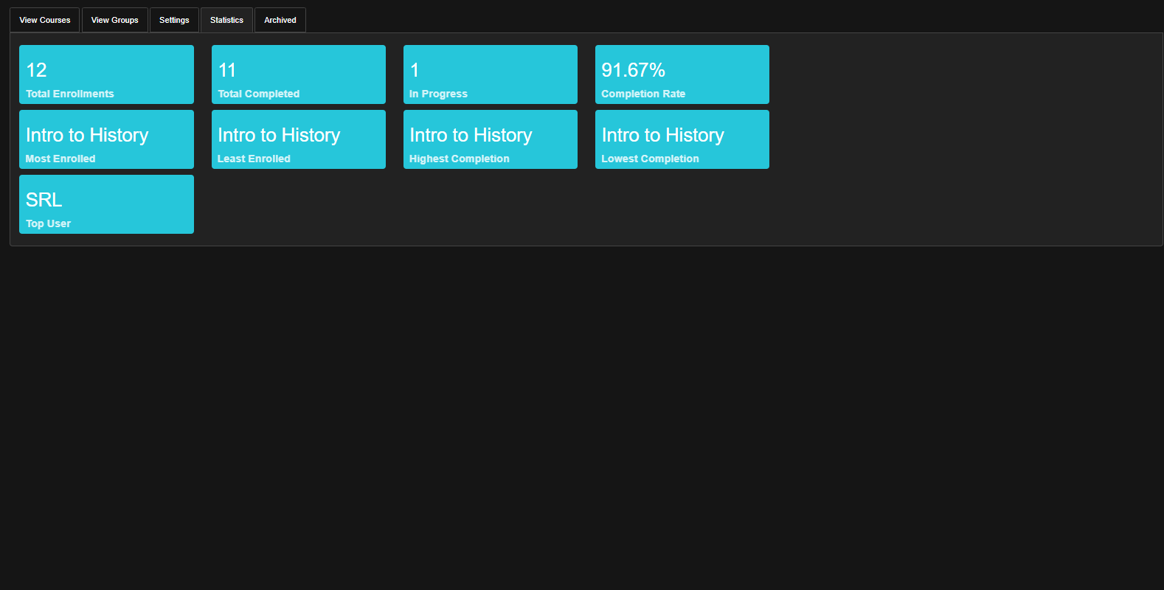Click the Lowest Completion label

tap(650, 159)
